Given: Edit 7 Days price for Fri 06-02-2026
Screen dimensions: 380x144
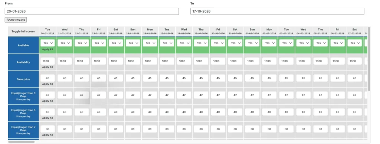Looking at the screenshot, I should [x=337, y=129].
